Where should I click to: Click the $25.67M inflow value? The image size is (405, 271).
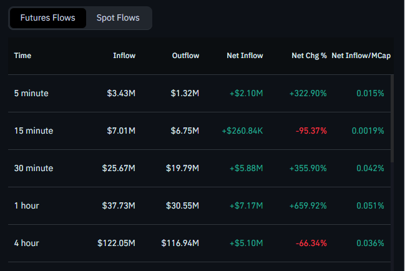(119, 168)
